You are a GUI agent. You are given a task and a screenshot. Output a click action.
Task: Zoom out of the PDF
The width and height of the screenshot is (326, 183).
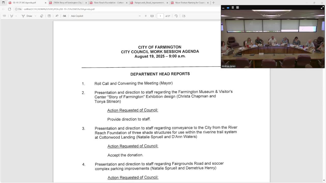(x=140, y=16)
